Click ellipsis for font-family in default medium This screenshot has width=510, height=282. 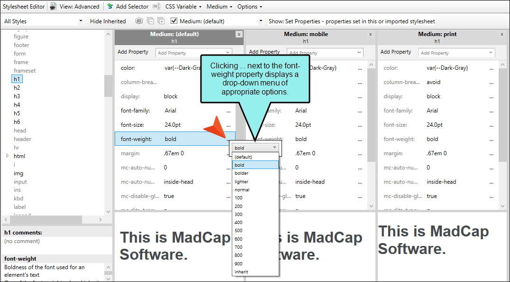(228, 112)
